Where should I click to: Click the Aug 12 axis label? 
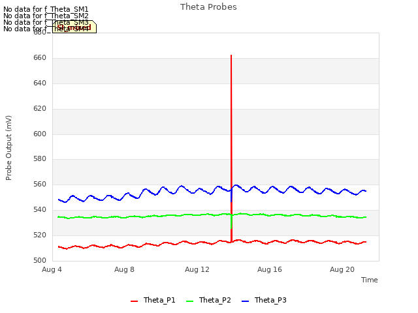click(x=197, y=269)
